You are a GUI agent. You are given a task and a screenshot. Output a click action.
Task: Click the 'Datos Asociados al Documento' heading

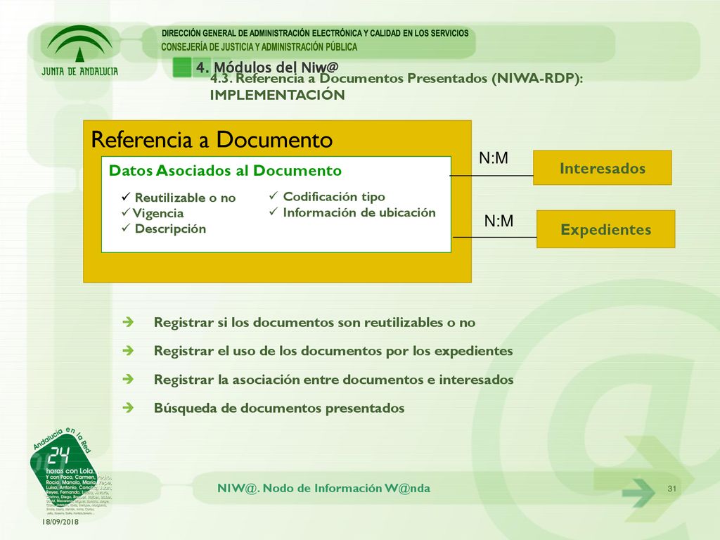[225, 171]
